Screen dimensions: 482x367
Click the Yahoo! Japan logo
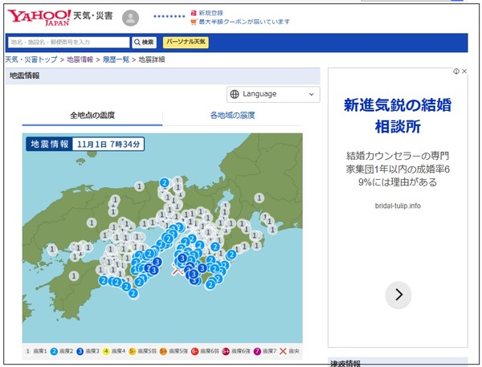(39, 18)
